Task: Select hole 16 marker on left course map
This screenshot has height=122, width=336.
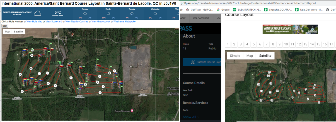Action: pos(20,74)
